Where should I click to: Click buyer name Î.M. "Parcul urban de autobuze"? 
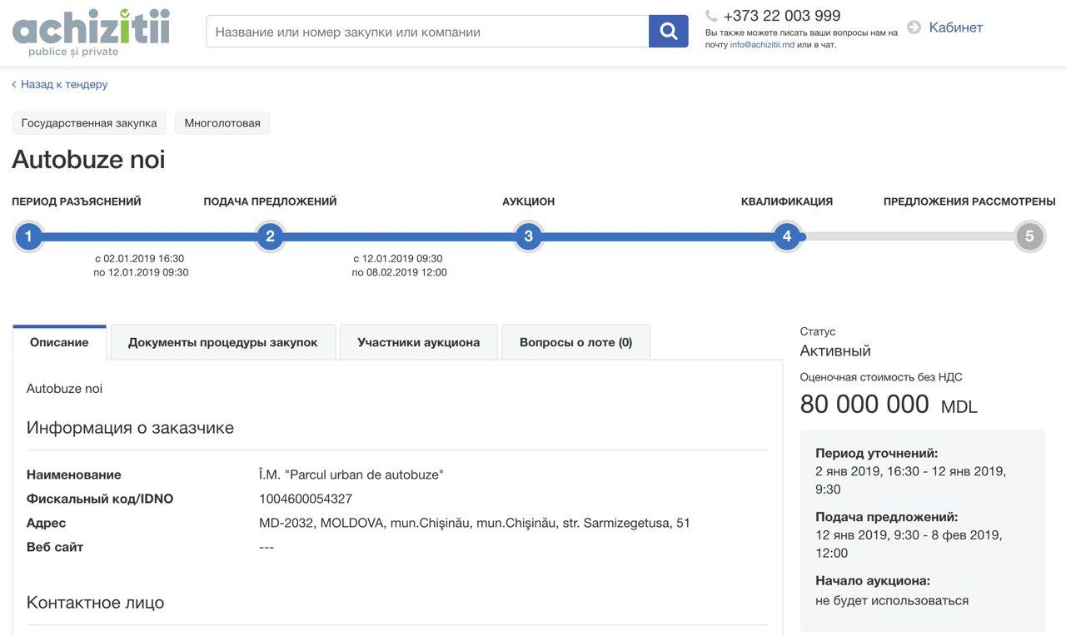[351, 475]
